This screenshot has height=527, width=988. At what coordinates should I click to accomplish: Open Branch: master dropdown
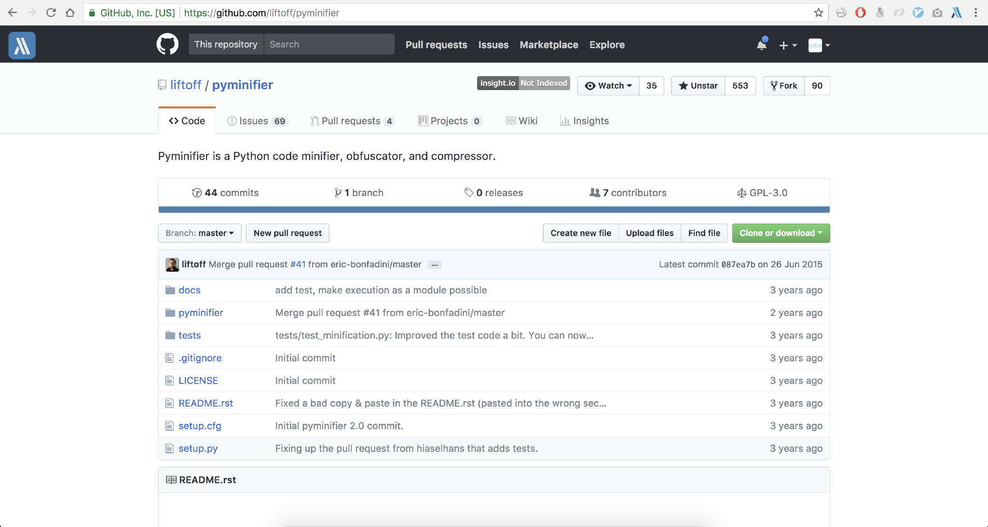coord(199,233)
